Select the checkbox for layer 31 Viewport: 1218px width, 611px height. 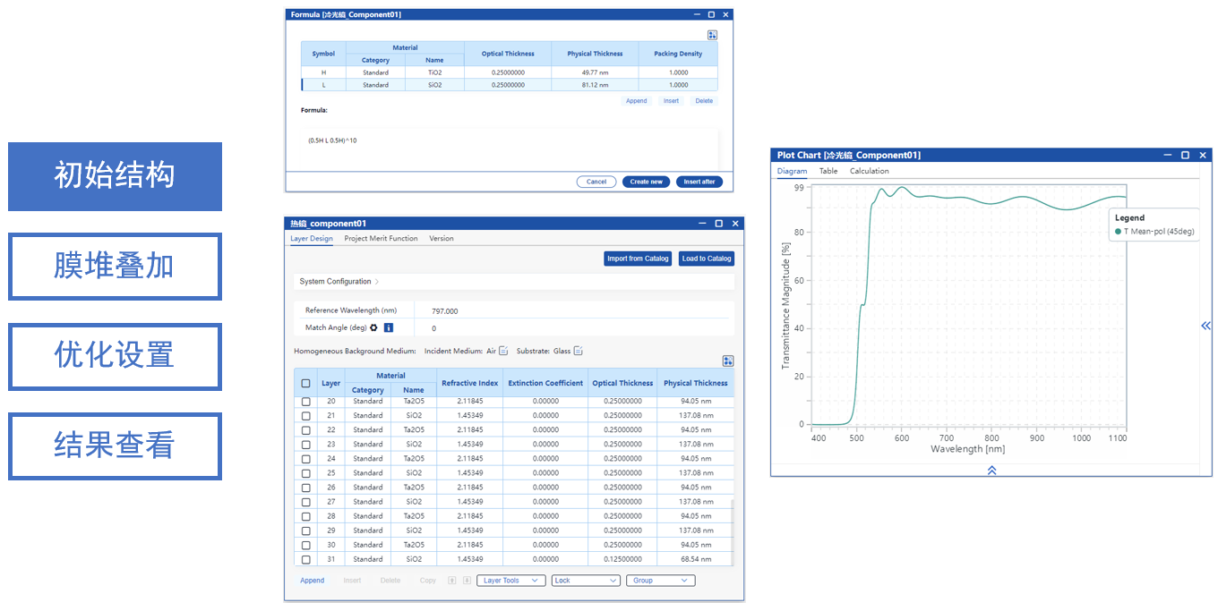coord(305,559)
